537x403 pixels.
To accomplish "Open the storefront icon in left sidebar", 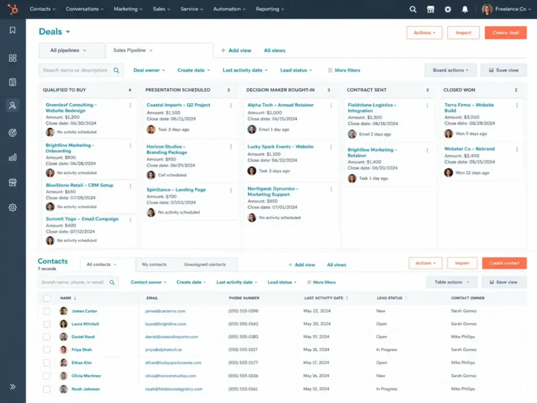I will (x=13, y=182).
